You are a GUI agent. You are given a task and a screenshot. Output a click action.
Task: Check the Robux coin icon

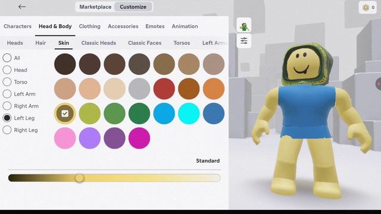[x=366, y=8]
